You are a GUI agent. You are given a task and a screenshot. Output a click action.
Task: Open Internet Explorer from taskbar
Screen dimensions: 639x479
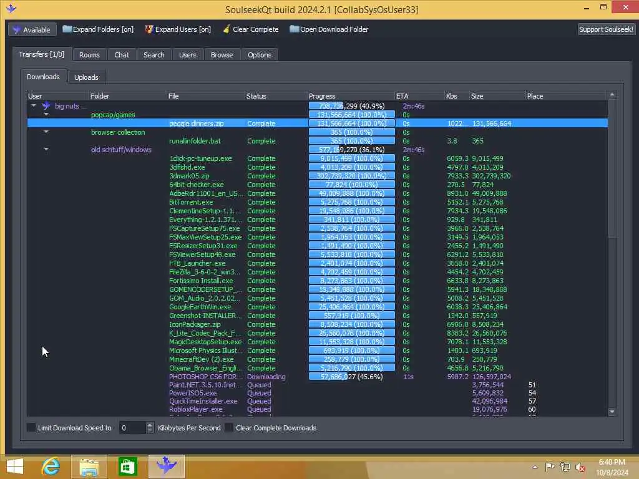pos(51,467)
